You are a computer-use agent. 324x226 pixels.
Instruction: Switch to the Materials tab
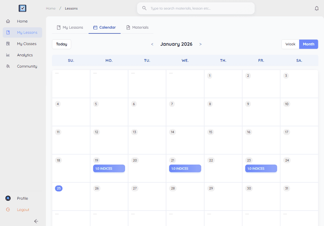(137, 27)
